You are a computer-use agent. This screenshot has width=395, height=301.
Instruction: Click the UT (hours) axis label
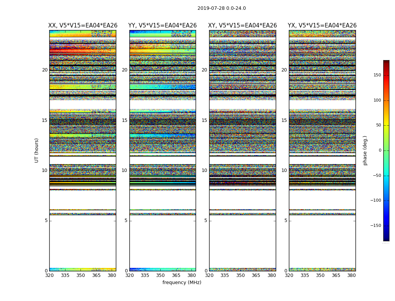[36, 150]
